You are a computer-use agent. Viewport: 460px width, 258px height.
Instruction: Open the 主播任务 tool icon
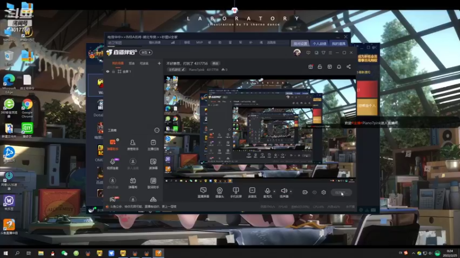point(153,144)
